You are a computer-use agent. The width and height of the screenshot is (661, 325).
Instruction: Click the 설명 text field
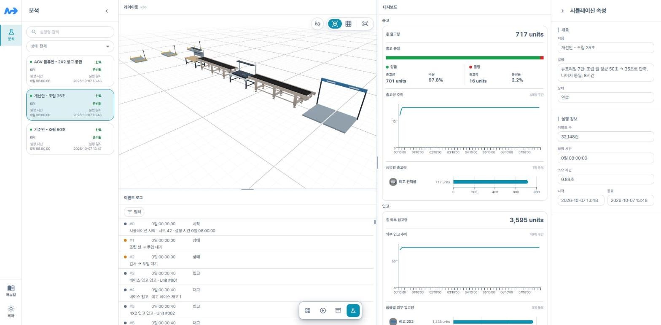click(606, 72)
